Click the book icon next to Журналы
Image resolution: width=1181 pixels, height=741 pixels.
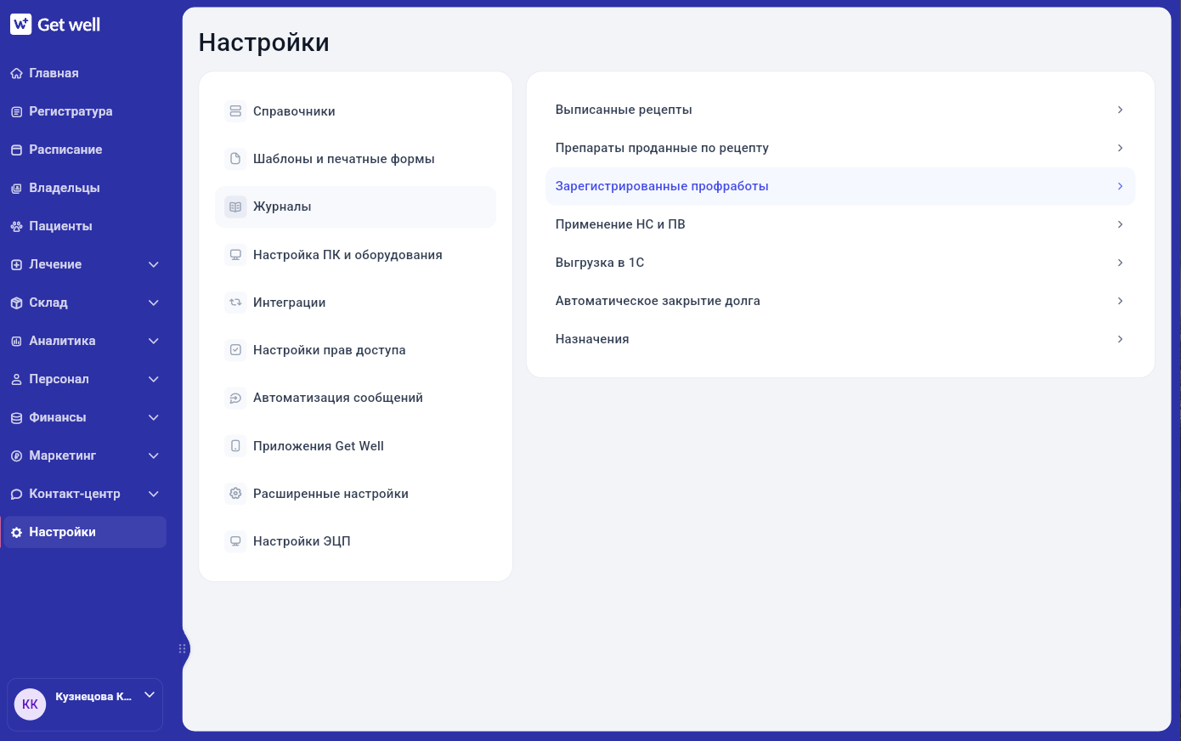pyautogui.click(x=235, y=206)
